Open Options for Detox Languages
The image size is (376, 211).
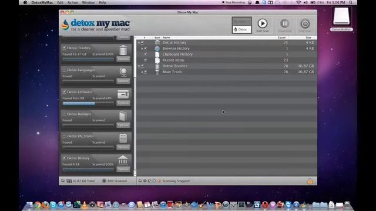pyautogui.click(x=123, y=81)
